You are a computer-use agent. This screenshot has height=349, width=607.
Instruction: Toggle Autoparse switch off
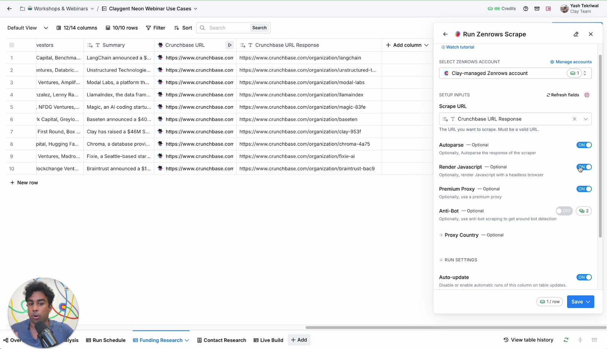(584, 145)
